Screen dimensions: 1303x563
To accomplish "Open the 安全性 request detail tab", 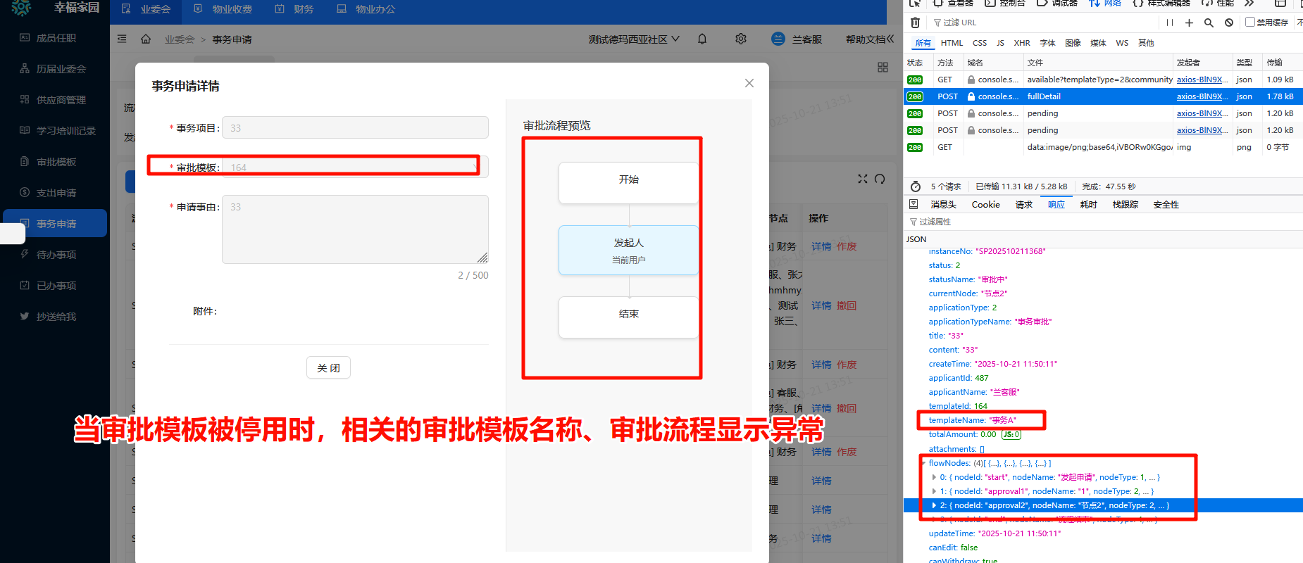I will click(x=1166, y=205).
